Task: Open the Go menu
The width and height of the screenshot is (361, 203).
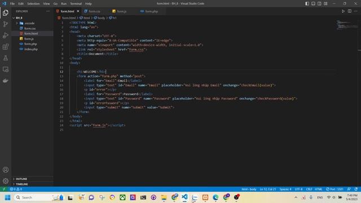Action: pyautogui.click(x=55, y=3)
